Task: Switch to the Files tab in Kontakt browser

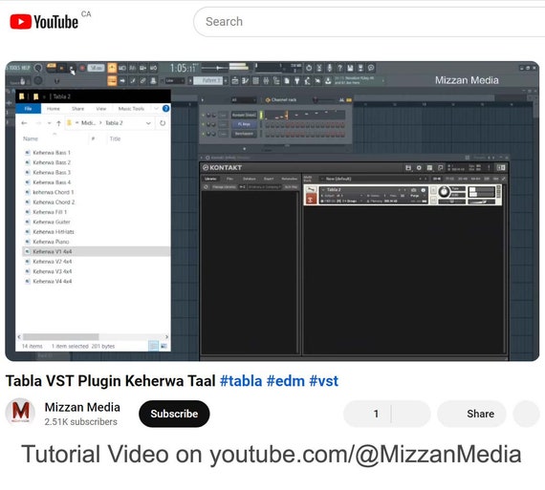Action: pos(229,179)
